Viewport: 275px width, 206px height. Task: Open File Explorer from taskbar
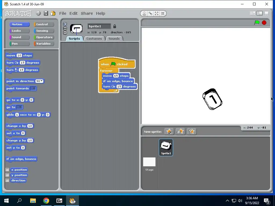click(33, 201)
